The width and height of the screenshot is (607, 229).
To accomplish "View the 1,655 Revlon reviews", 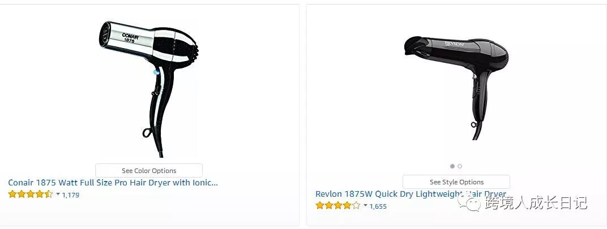I will pyautogui.click(x=378, y=206).
